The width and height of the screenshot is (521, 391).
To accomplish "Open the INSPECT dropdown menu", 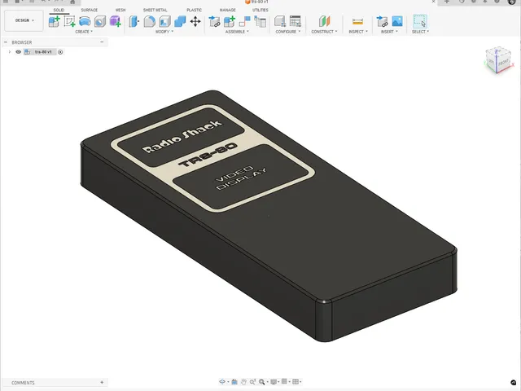I will tap(358, 32).
